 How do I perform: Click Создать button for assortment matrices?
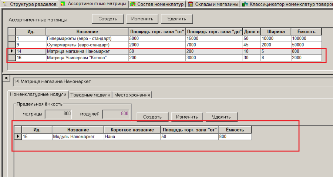pos(108,19)
